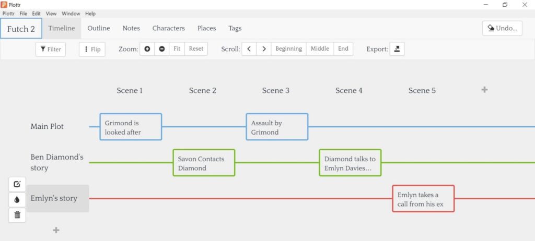535x241 pixels.
Task: Jump to the Beginning of the timeline
Action: 288,49
